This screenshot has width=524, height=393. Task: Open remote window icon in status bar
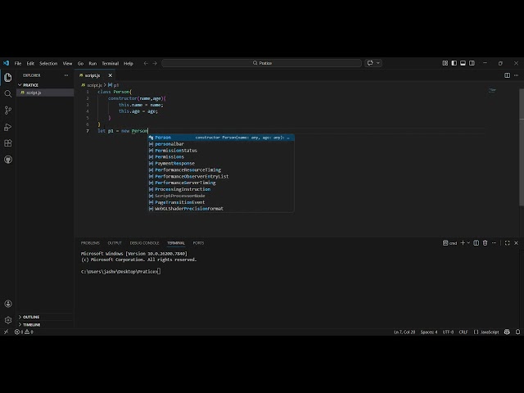[x=6, y=332]
